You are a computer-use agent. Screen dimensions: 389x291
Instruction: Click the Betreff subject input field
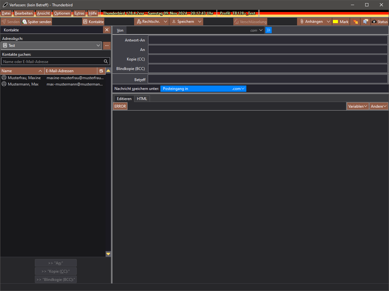268,79
